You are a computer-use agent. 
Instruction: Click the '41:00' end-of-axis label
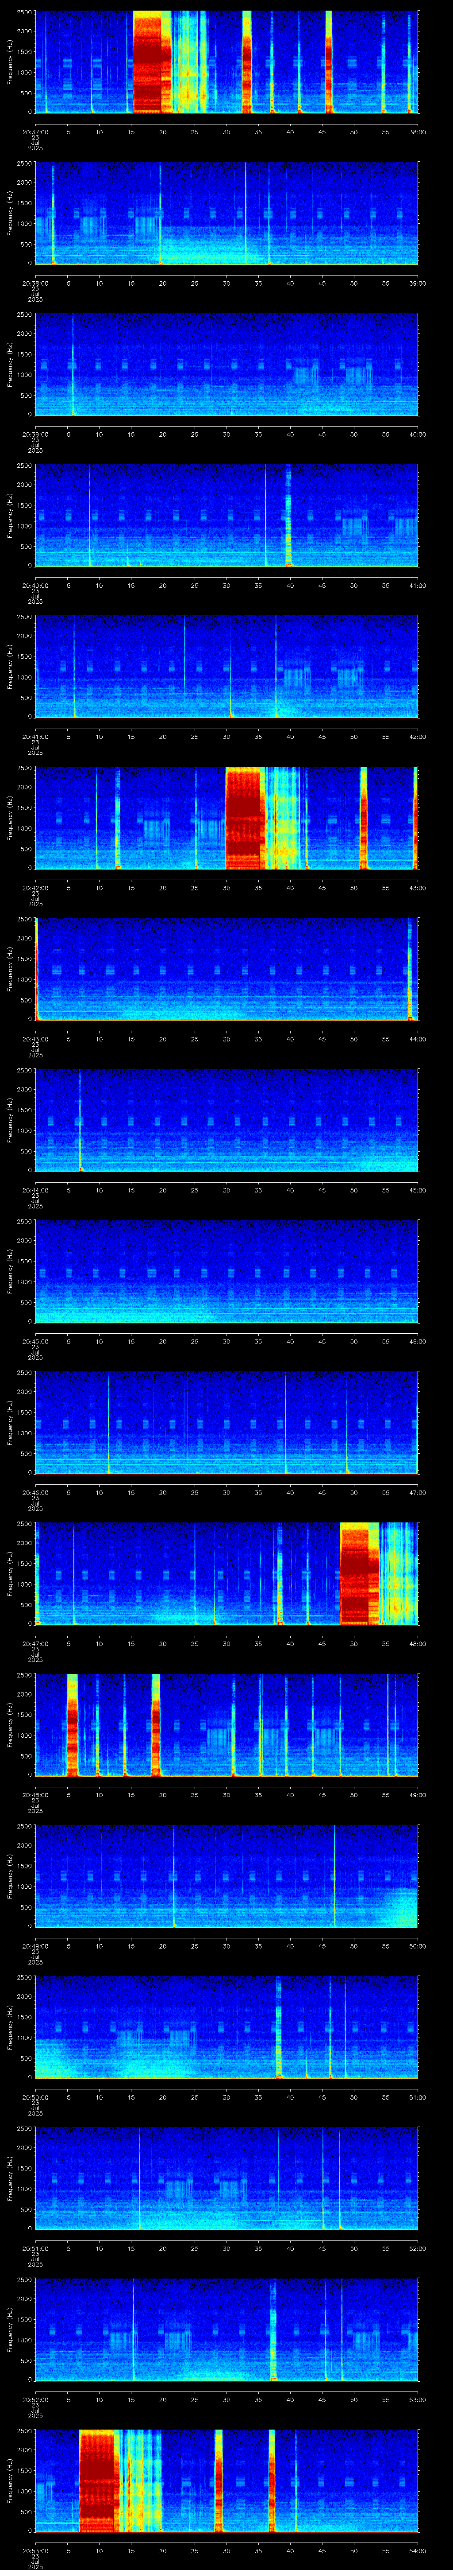pyautogui.click(x=418, y=586)
